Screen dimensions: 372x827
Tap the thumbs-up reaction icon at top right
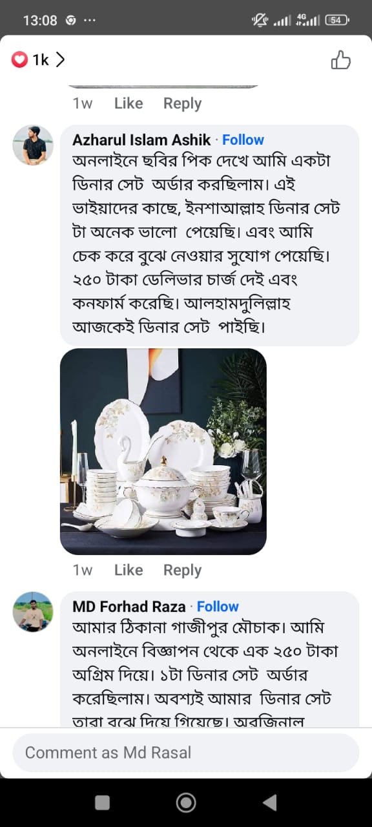tap(342, 60)
